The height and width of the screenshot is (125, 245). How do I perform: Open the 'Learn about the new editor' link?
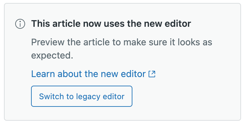(93, 74)
